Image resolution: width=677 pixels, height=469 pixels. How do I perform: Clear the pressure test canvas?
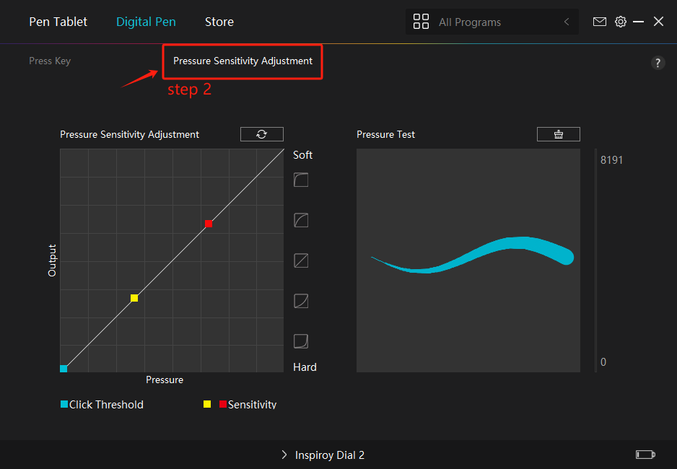pos(558,134)
